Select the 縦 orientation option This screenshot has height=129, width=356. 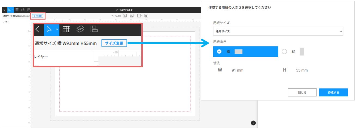click(x=293, y=52)
